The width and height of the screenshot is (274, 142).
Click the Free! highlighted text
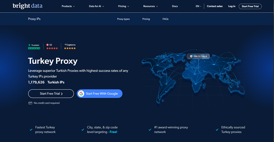(114, 132)
